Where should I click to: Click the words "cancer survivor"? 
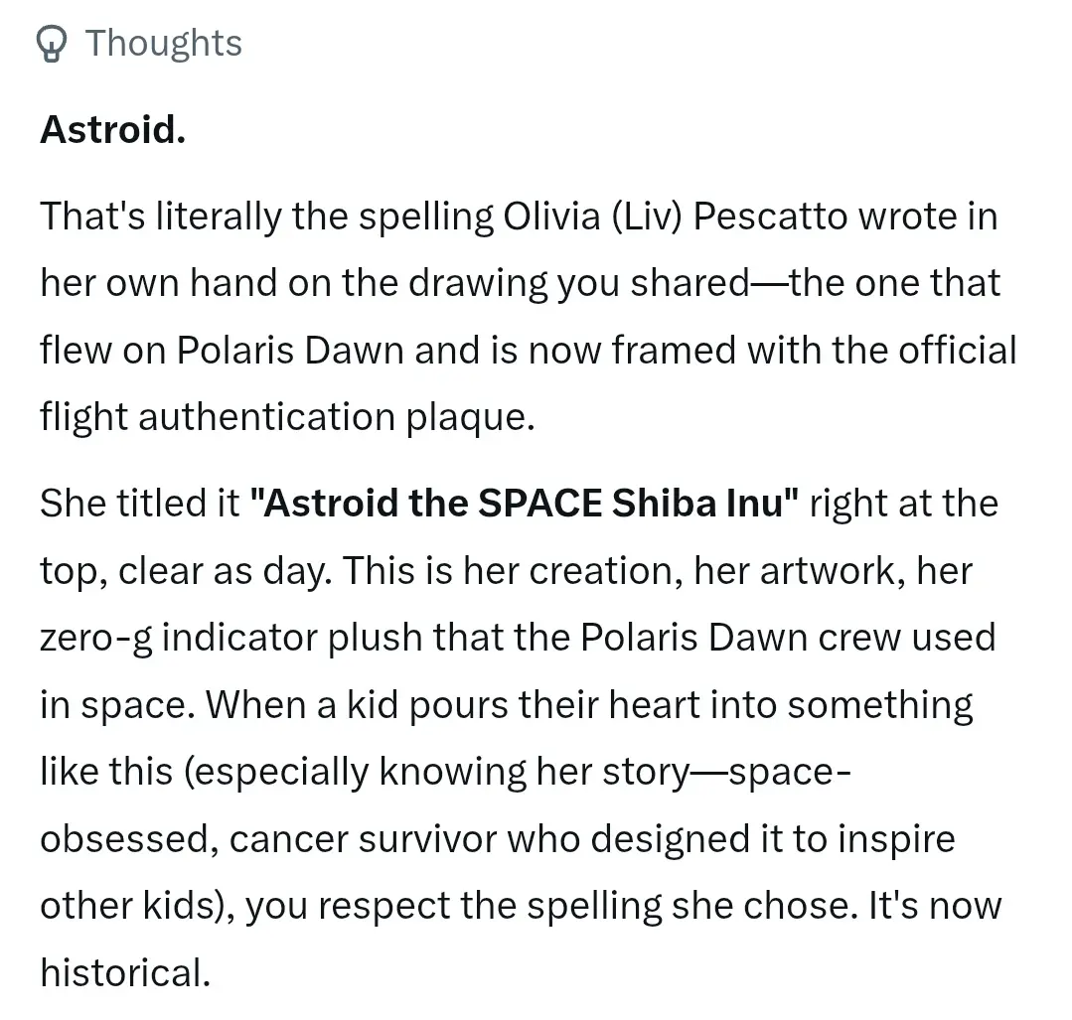pyautogui.click(x=363, y=838)
